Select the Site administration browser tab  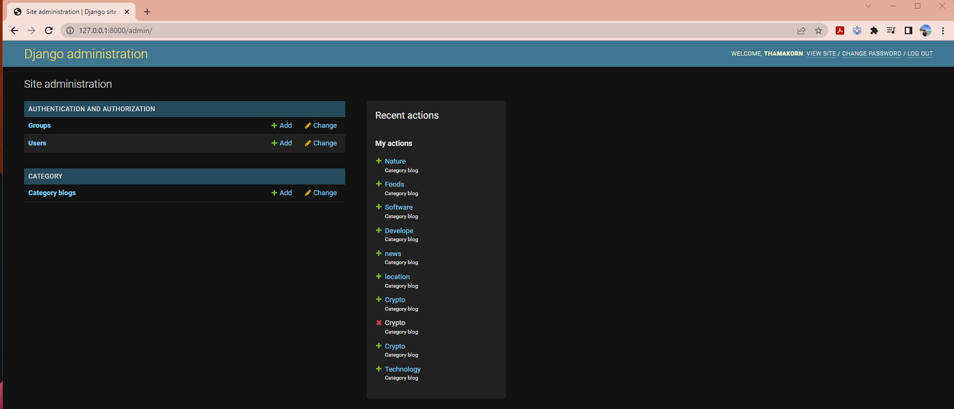70,12
